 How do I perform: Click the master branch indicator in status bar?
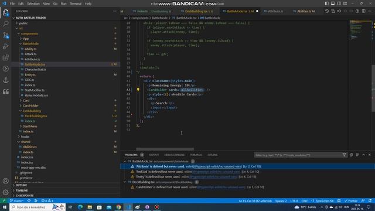(x=17, y=200)
